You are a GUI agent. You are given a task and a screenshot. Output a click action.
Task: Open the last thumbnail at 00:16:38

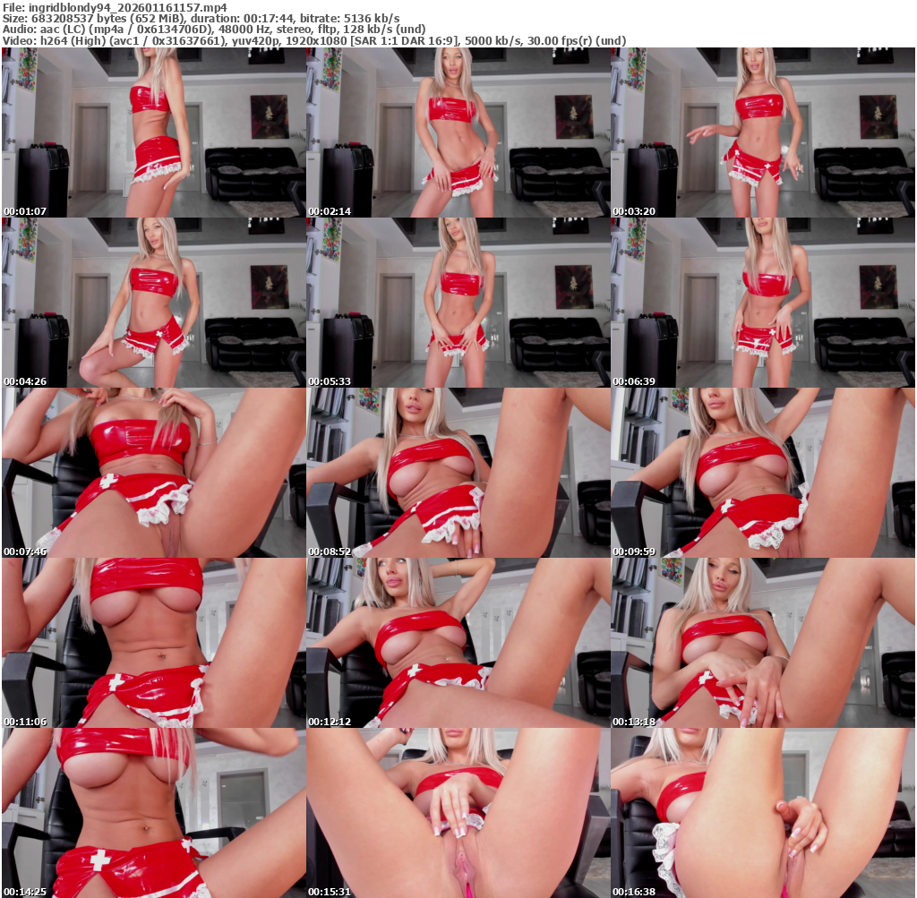coord(762,813)
